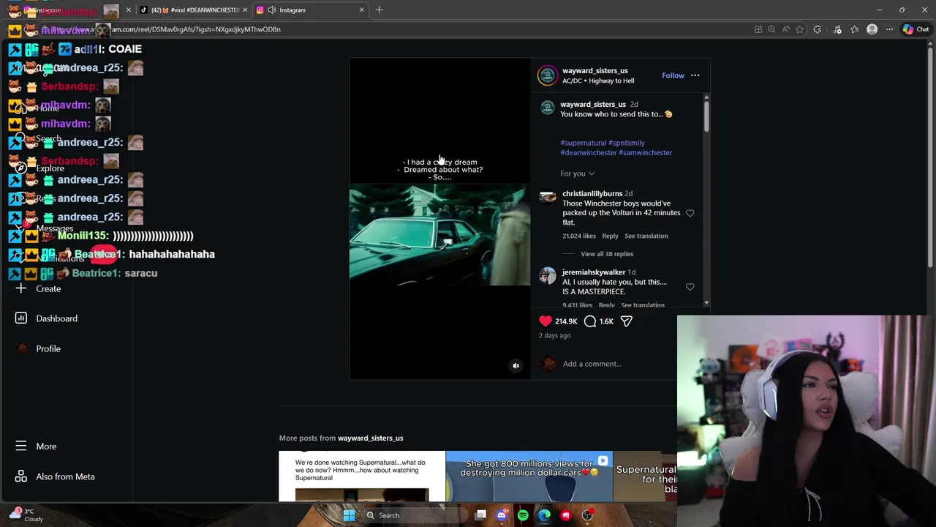Open the More hamburger menu in sidebar
Viewport: 936px width, 527px height.
[x=21, y=446]
